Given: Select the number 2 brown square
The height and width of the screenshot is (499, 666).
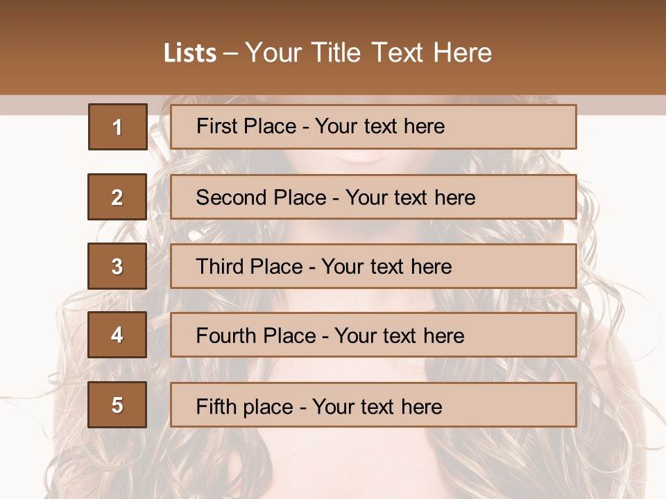Looking at the screenshot, I should tap(117, 197).
